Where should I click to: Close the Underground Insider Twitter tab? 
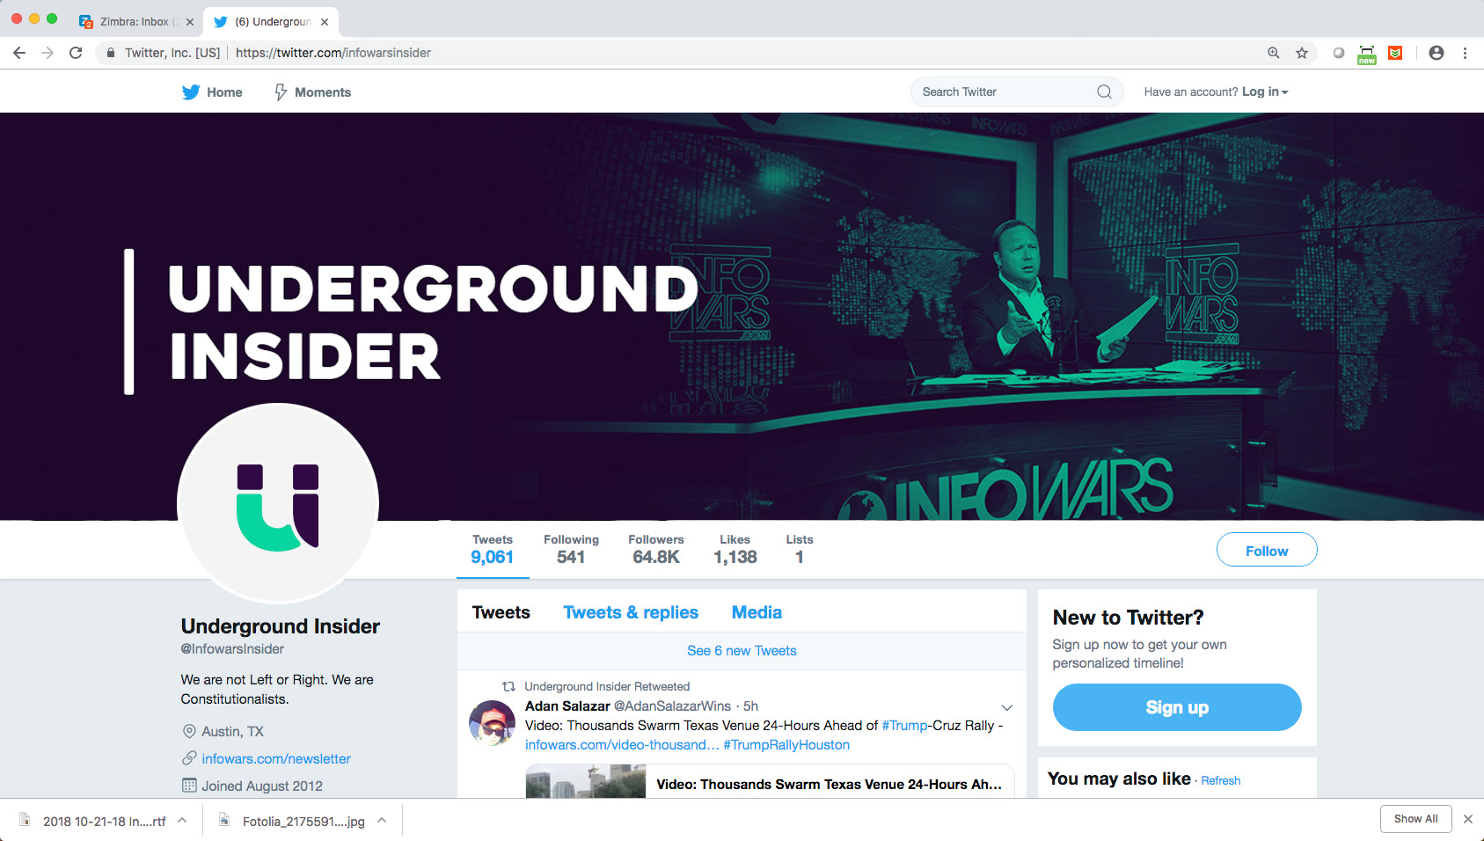pyautogui.click(x=325, y=22)
